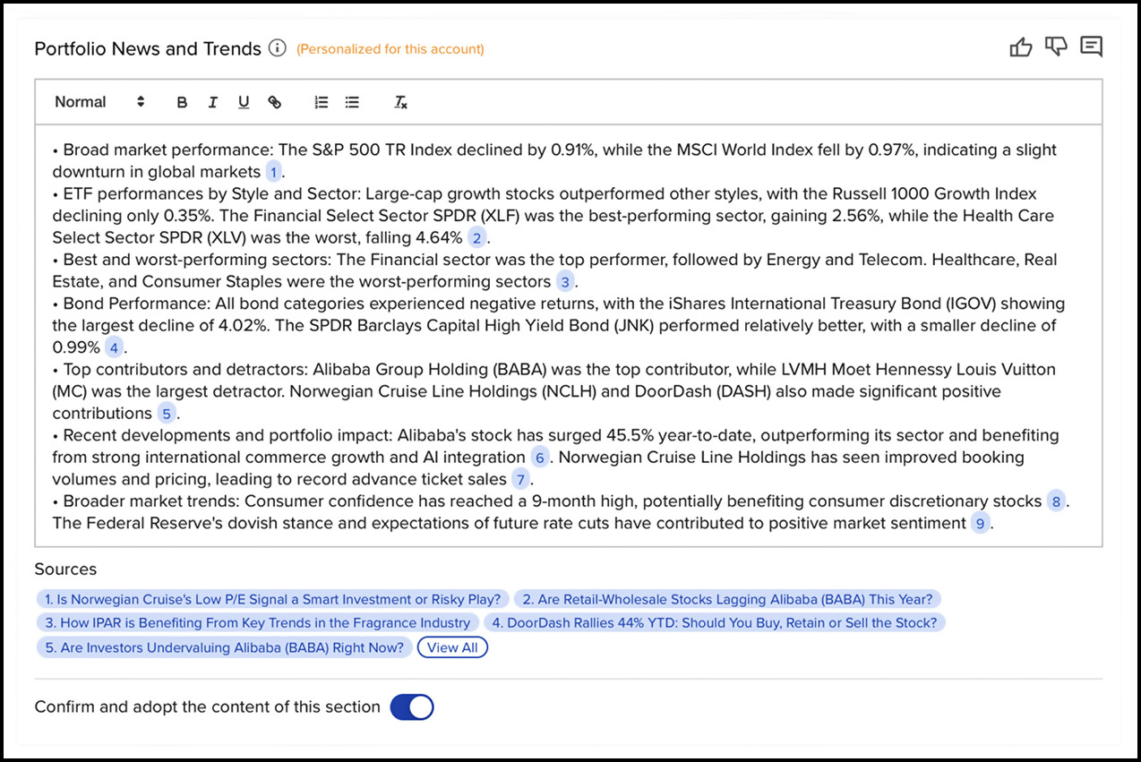
Task: Open source 4 about DoorDash rallies
Action: click(x=714, y=622)
